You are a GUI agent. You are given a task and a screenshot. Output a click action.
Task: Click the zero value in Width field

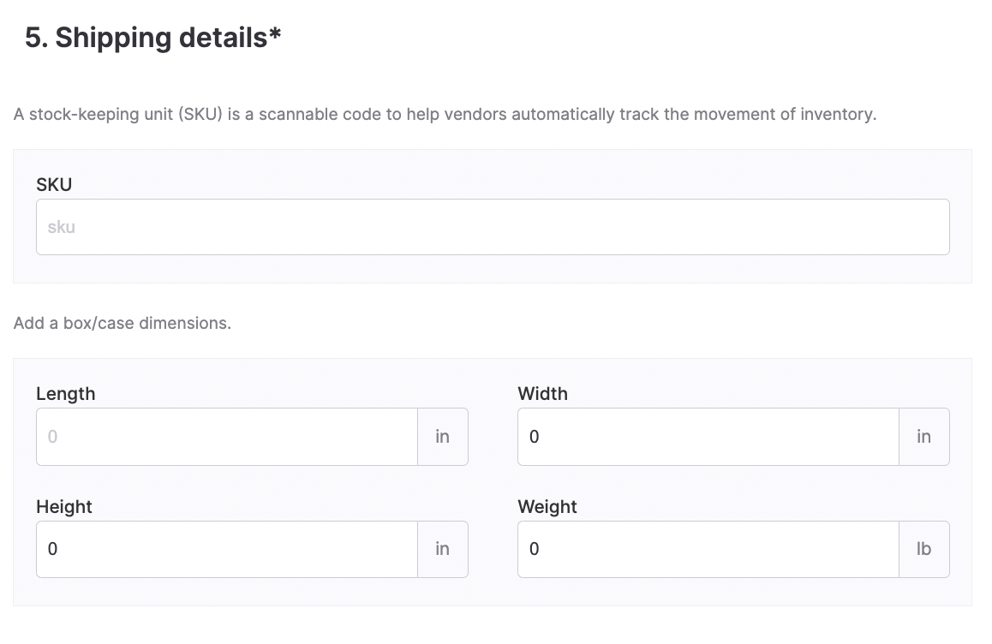534,437
